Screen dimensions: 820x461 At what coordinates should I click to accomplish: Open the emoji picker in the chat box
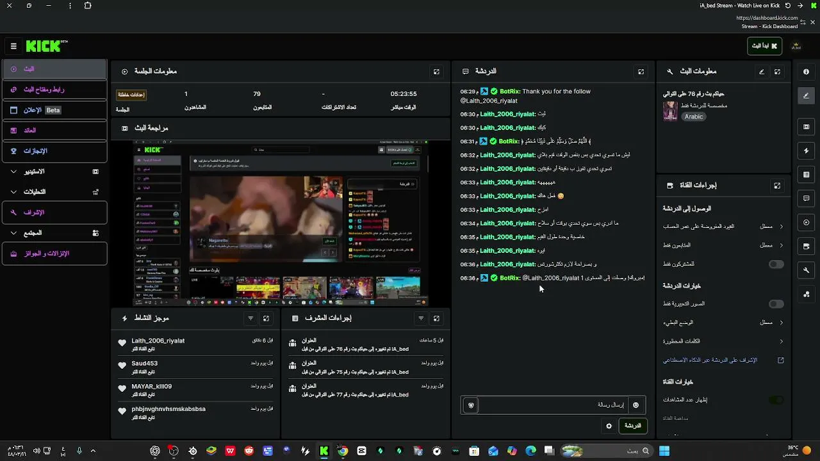coord(635,405)
